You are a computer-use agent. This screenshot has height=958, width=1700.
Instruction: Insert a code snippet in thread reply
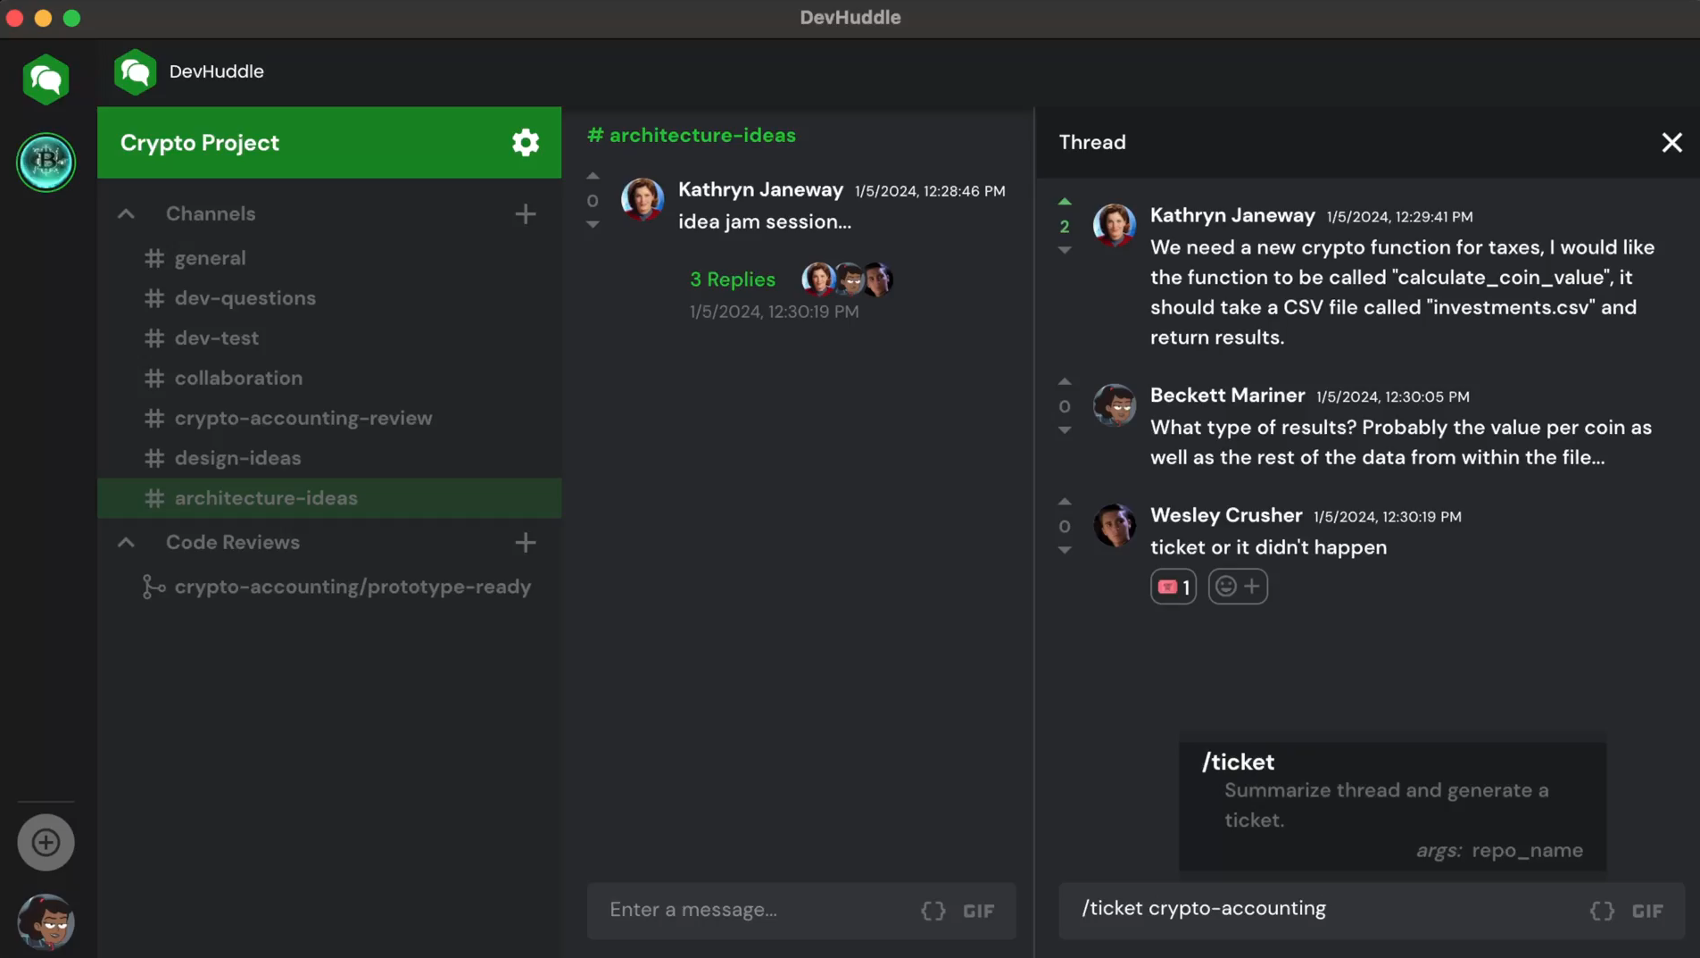pos(1601,910)
